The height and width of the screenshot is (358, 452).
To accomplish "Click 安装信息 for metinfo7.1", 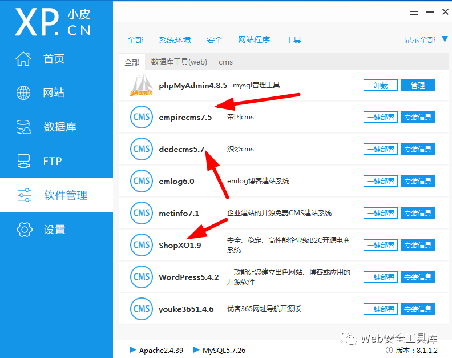I will (x=418, y=213).
